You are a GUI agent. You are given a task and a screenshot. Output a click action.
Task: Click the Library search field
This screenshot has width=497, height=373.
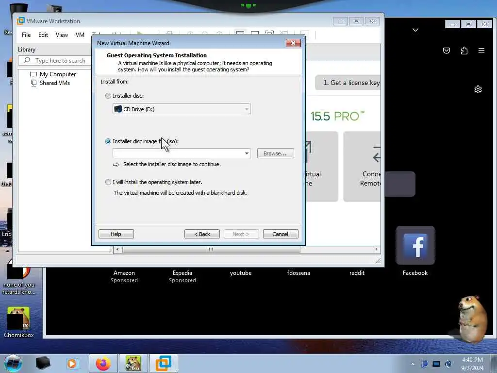(55, 60)
